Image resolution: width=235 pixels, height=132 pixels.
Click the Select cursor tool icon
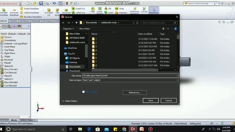coord(61,3)
